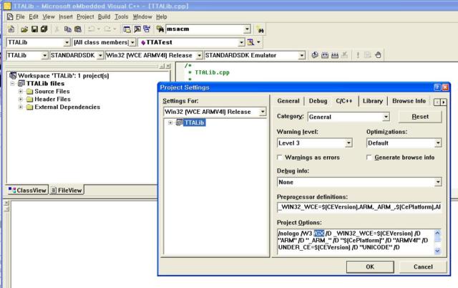The height and width of the screenshot is (288, 458).
Task: Click the Paste clipboard icon
Action: (x=78, y=29)
